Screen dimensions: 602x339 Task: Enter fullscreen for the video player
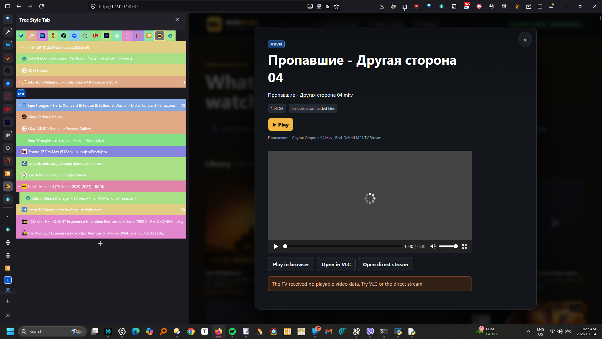pyautogui.click(x=464, y=246)
